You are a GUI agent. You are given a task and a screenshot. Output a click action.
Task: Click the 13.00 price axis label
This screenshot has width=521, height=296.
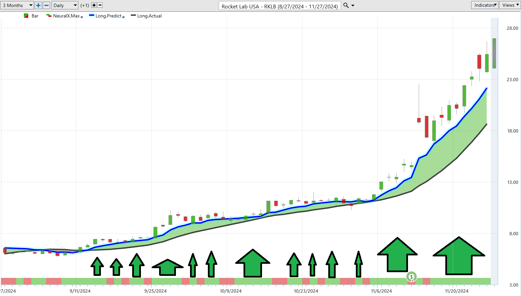(x=512, y=182)
